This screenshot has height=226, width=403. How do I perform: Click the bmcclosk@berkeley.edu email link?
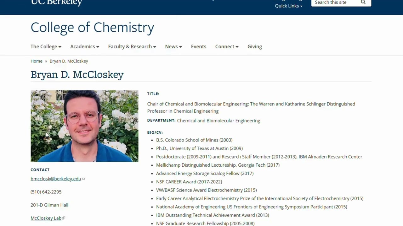[x=56, y=179]
